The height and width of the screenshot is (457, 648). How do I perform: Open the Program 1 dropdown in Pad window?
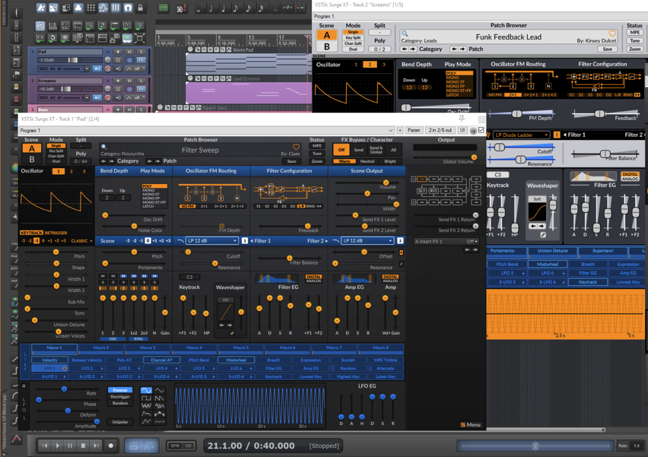pyautogui.click(x=206, y=130)
